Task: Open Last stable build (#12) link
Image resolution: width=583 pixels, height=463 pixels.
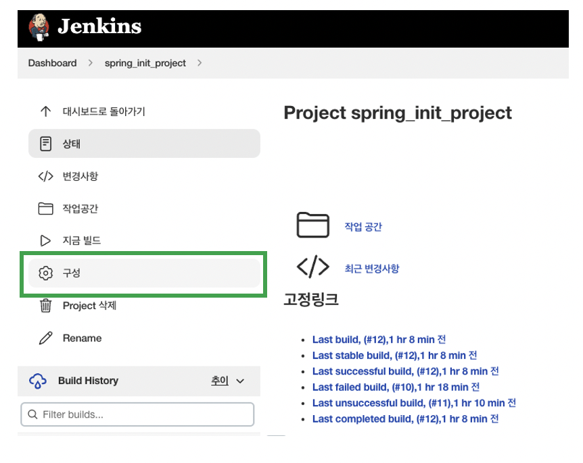Action: pyautogui.click(x=394, y=356)
